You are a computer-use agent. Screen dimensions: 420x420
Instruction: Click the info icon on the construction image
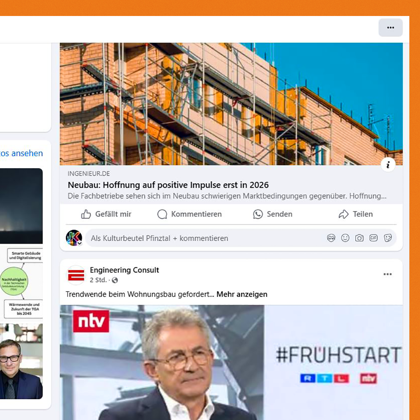[388, 165]
